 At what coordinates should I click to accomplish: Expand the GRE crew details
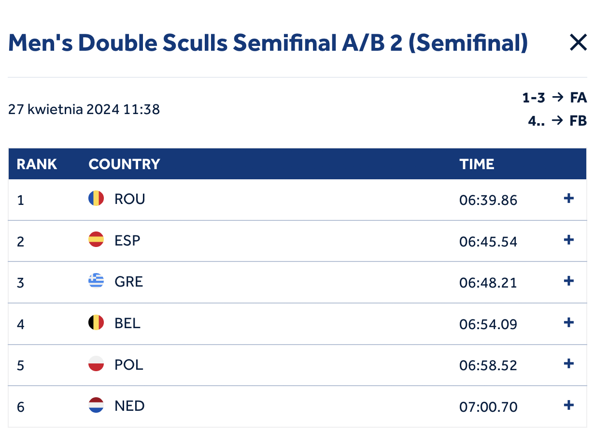[x=569, y=281]
